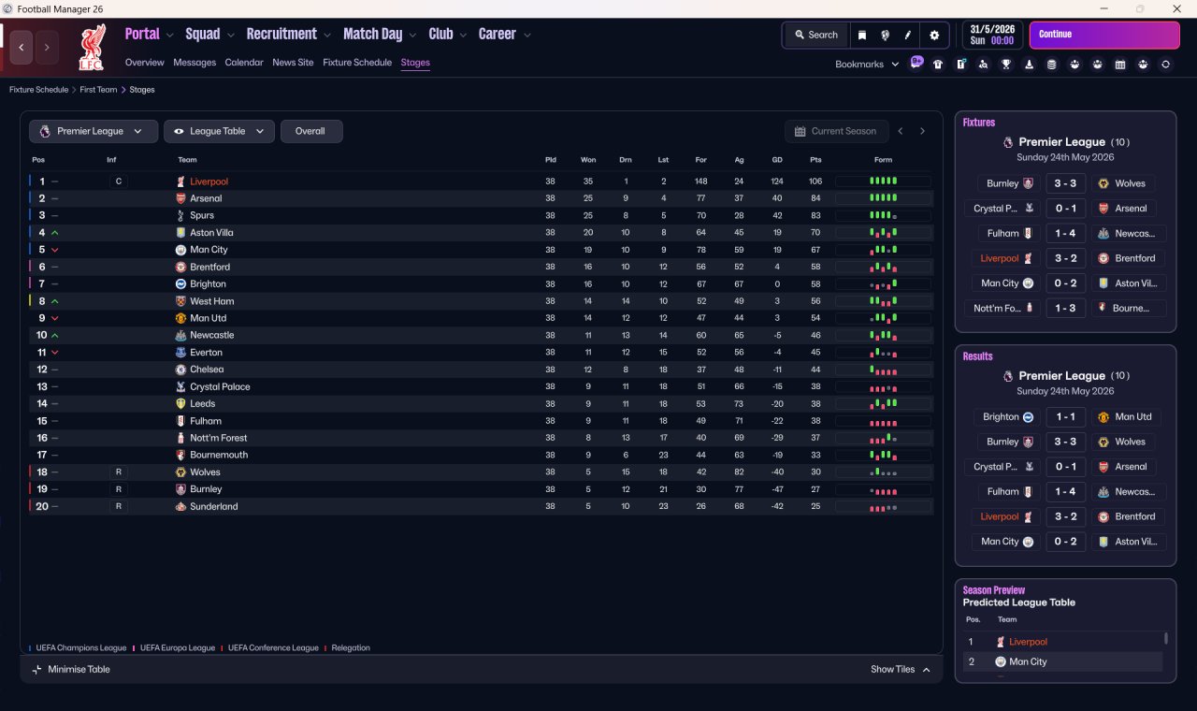Click the Search button
1197x711 pixels.
coord(816,36)
